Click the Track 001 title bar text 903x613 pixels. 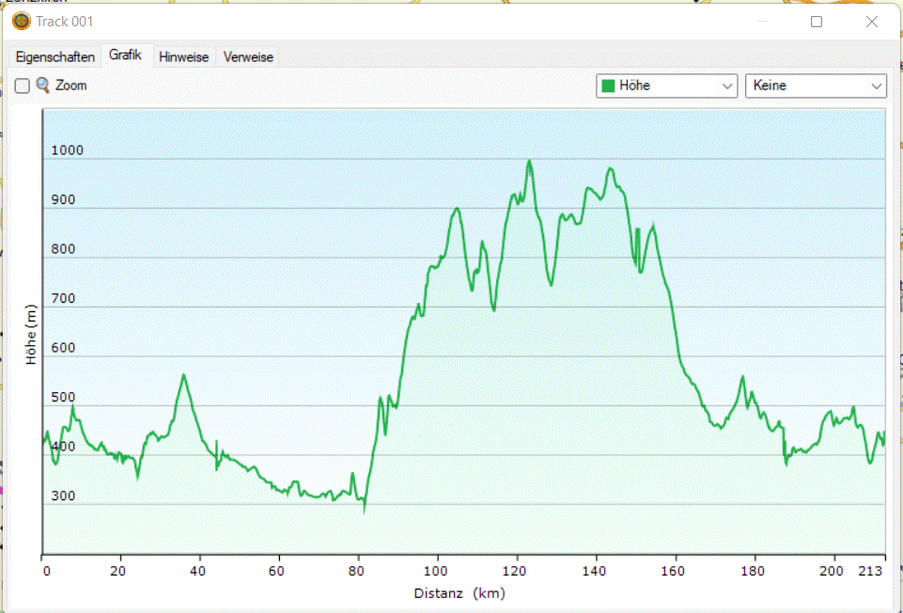click(x=65, y=21)
